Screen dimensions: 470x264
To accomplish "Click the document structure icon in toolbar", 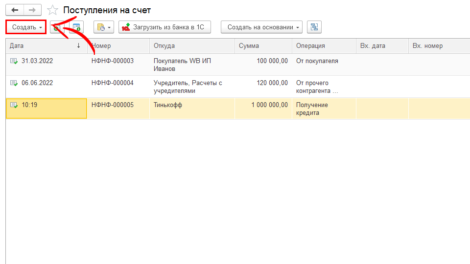I will coord(314,27).
